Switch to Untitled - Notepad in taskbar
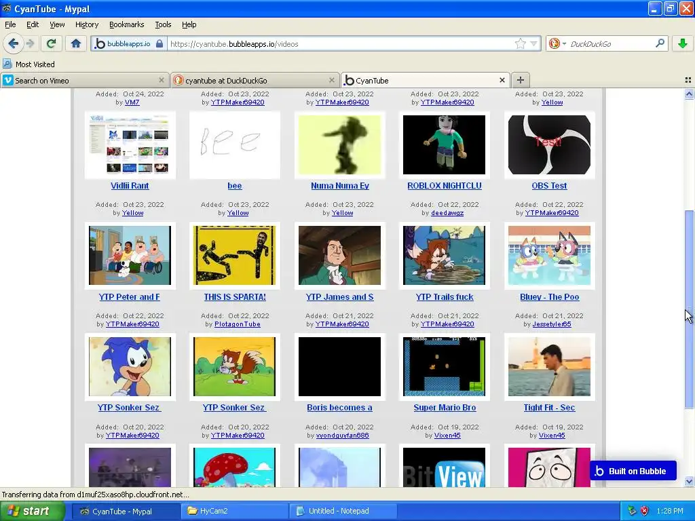This screenshot has width=695, height=521. (x=343, y=512)
